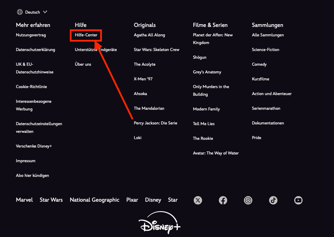Open Abo hier kündigen

[32, 175]
